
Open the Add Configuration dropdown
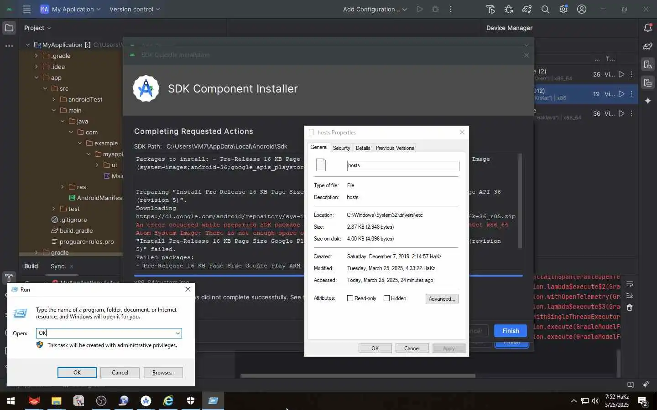pyautogui.click(x=375, y=9)
